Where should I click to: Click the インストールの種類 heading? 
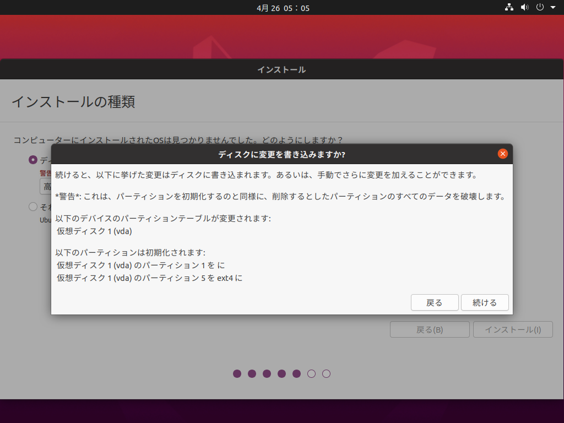73,102
